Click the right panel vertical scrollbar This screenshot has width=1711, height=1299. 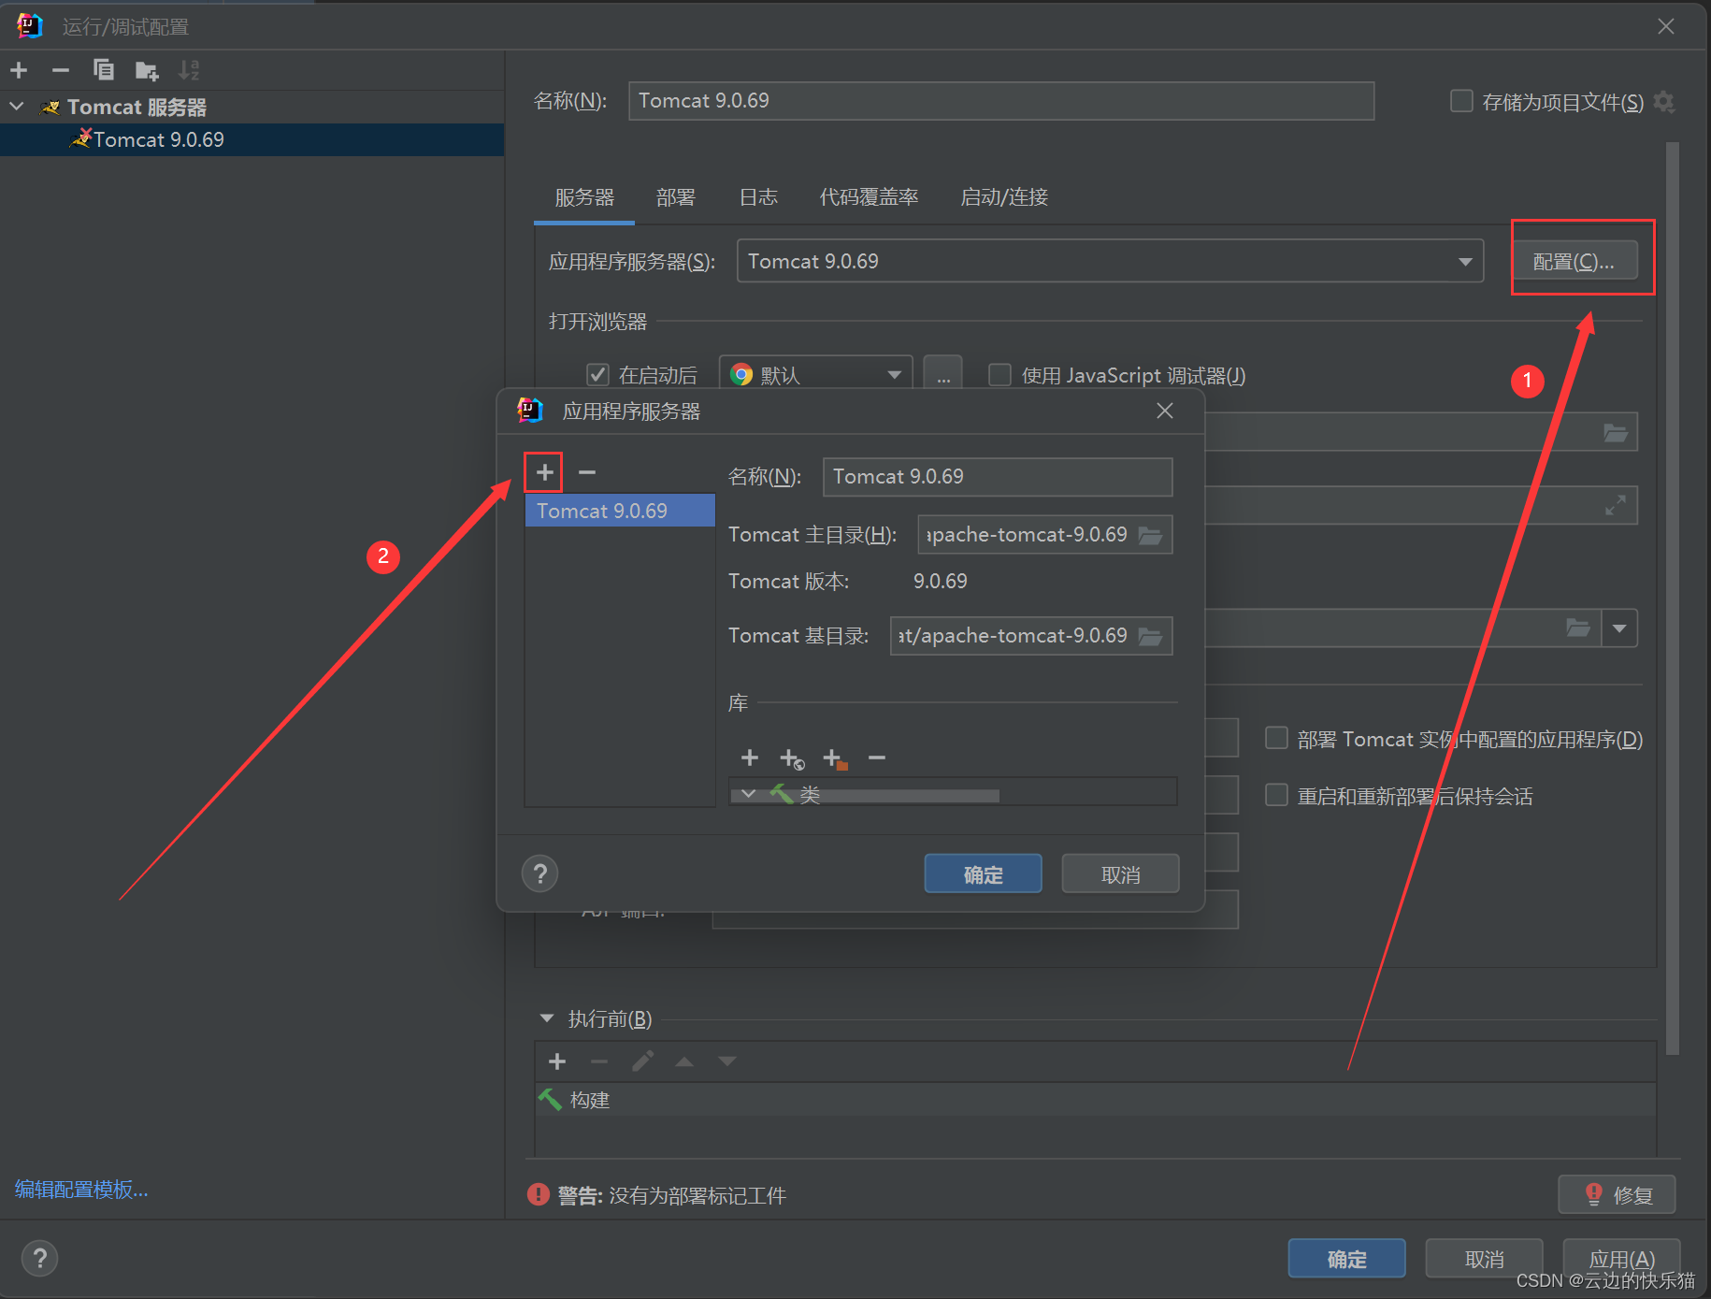(x=1673, y=599)
